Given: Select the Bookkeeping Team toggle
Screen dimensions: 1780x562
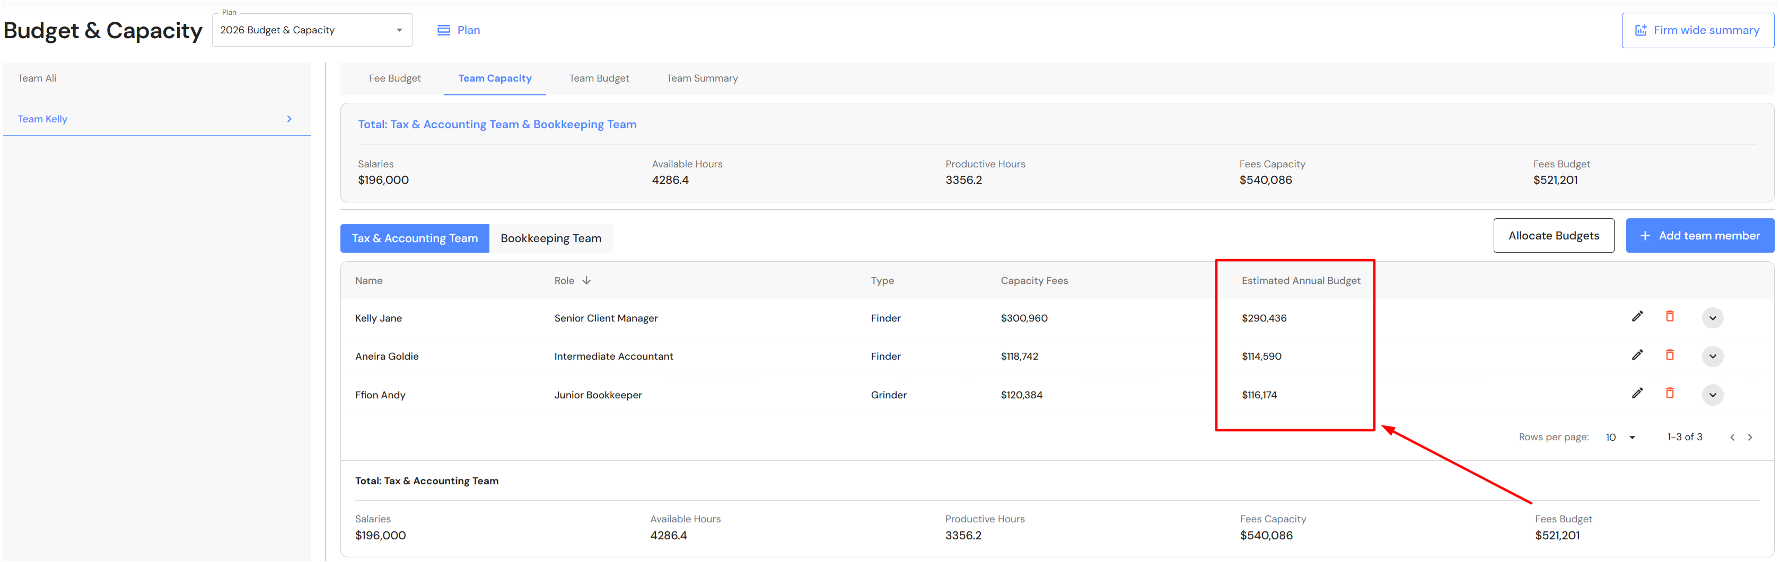Looking at the screenshot, I should tap(550, 238).
